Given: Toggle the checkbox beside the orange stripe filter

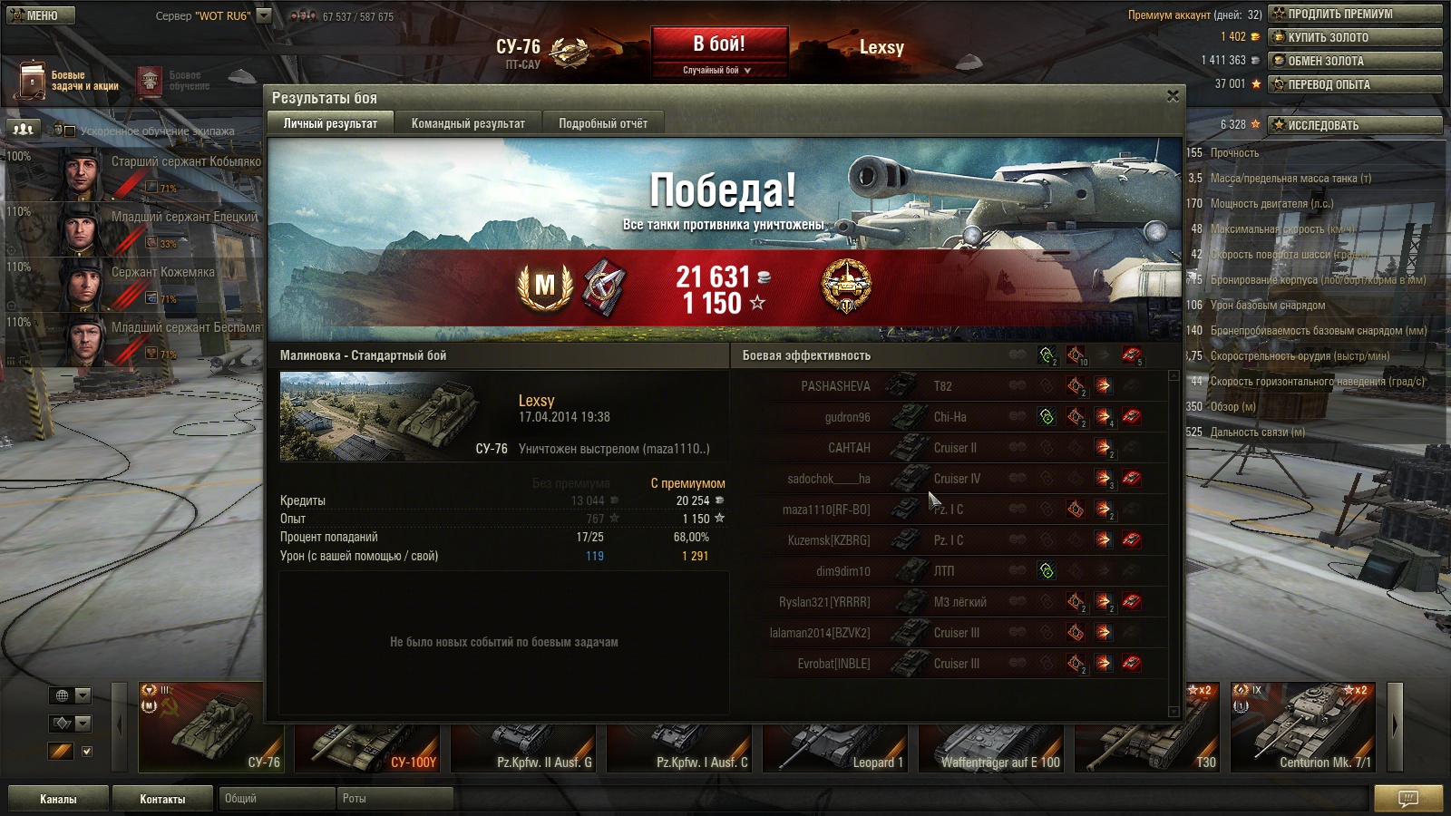Looking at the screenshot, I should (x=87, y=751).
